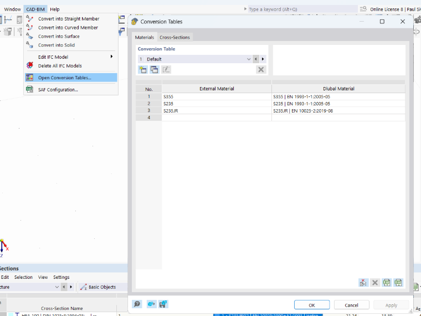Click the diagram graph toolbar icon
This screenshot has height=316, width=421.
[8, 19]
